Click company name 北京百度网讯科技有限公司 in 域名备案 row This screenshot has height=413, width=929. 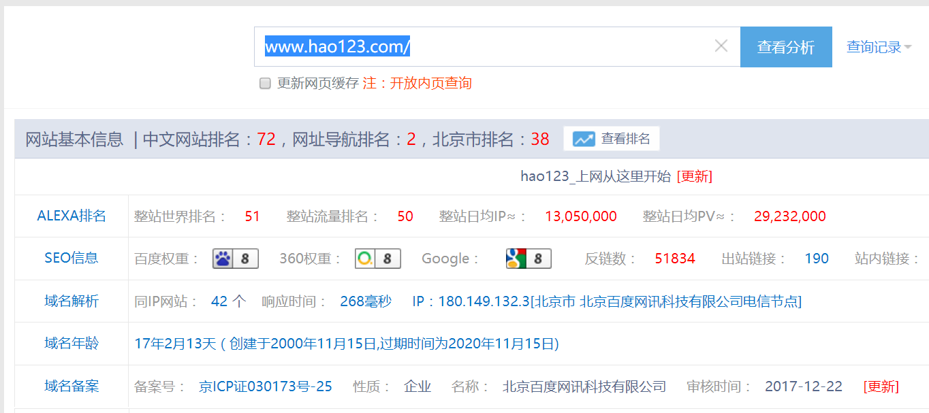point(584,386)
